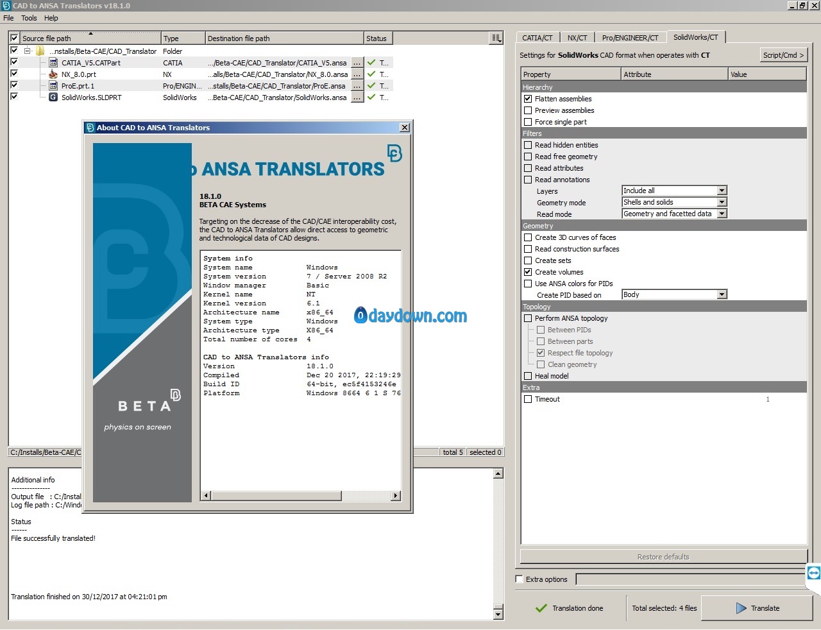Click the SolidWorks.SLDPRT file icon
This screenshot has width=821, height=630.
pos(53,98)
